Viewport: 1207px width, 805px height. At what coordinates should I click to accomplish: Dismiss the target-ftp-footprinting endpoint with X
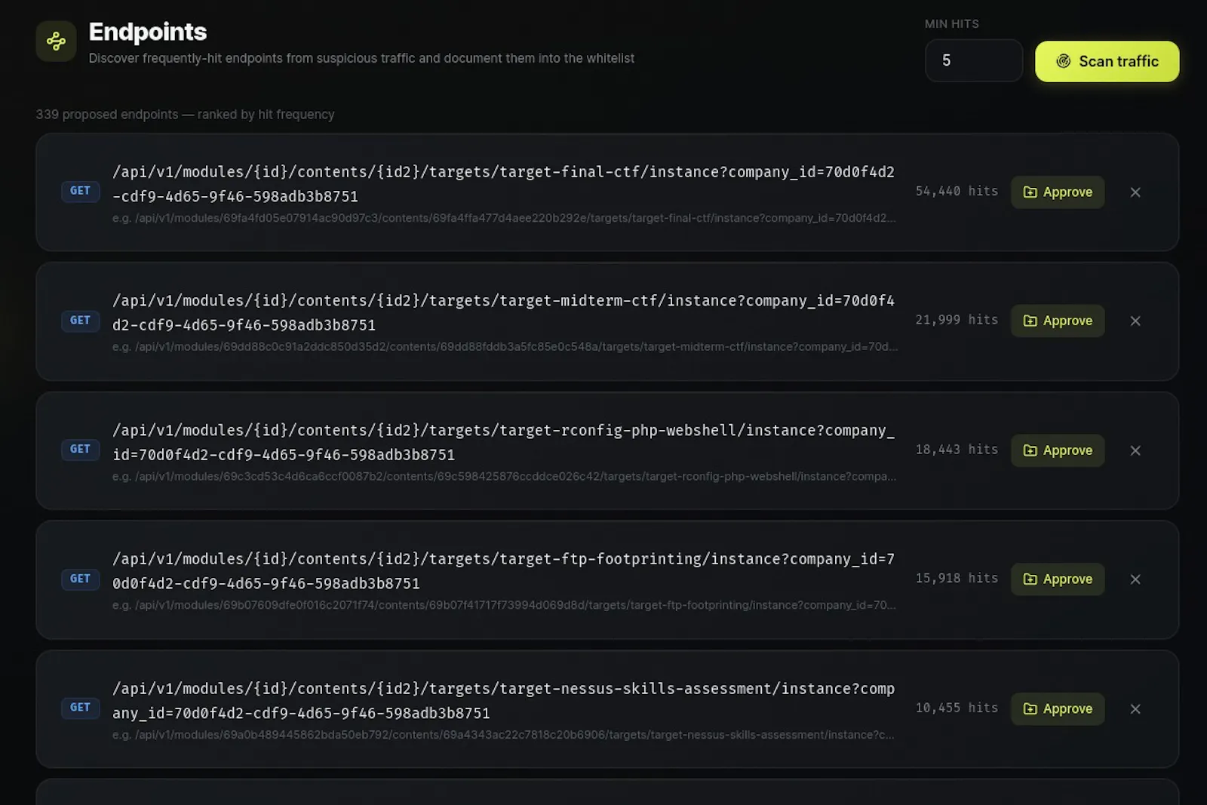(x=1135, y=579)
